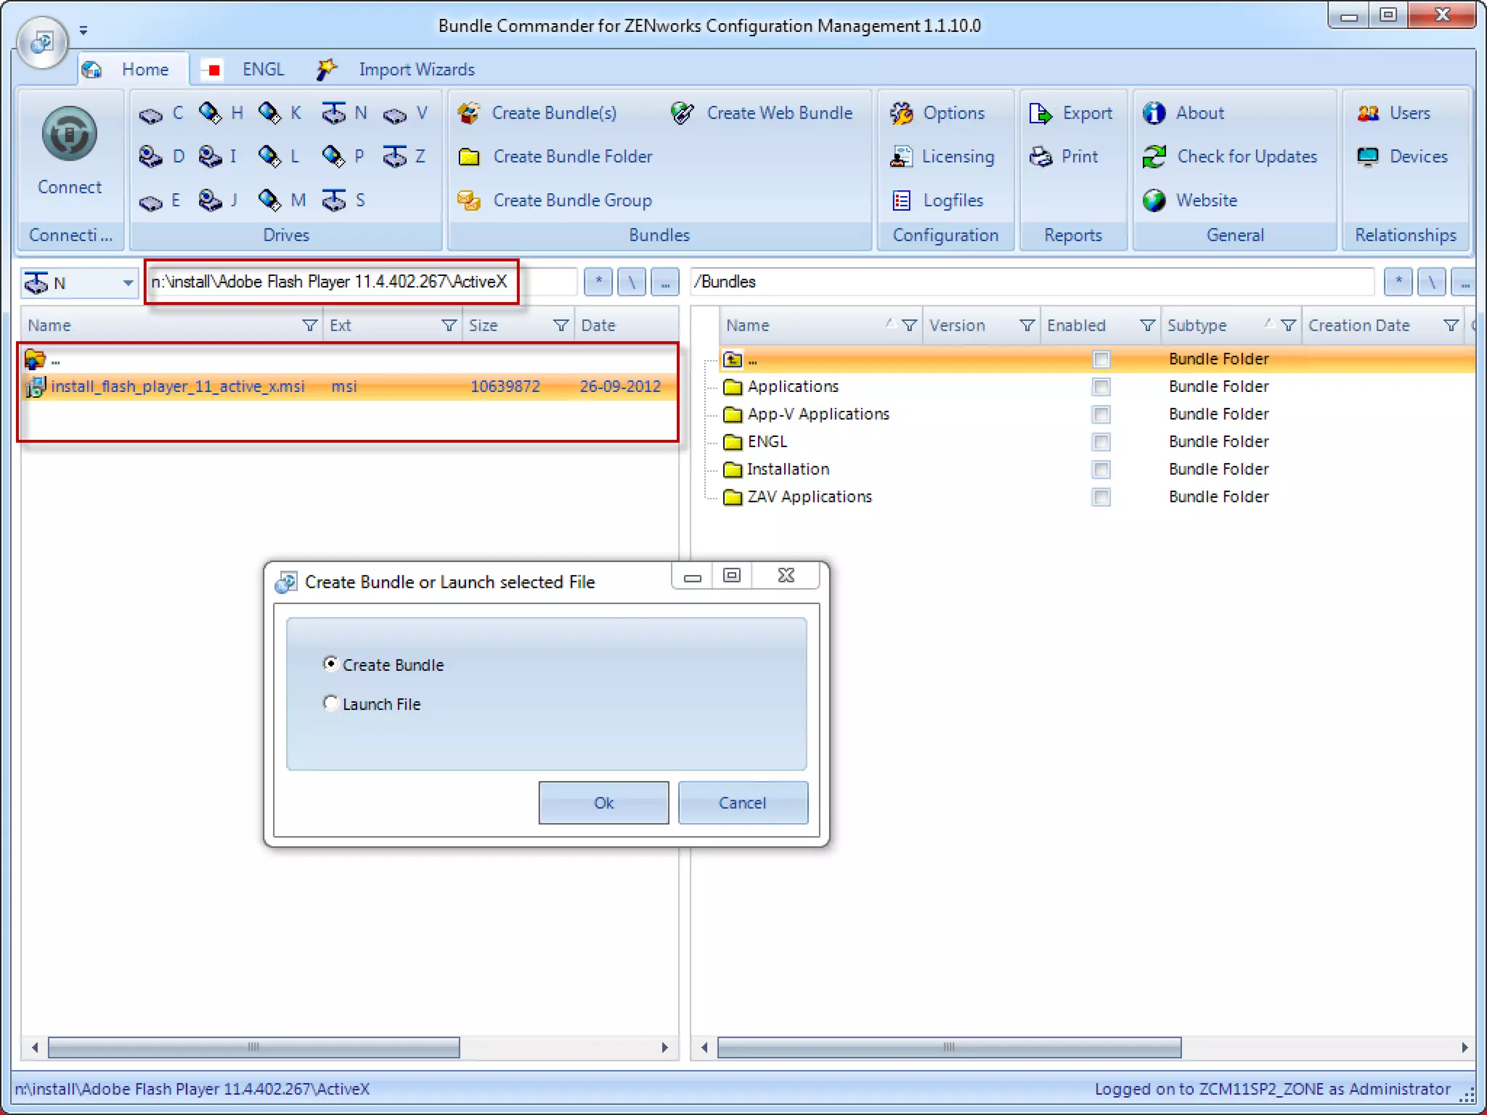Open the Ext column filter dropdown
The height and width of the screenshot is (1115, 1487).
(449, 325)
